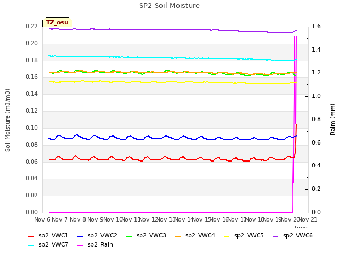
Task: Toggle sp2_Rain legend entry
Action: coord(95,245)
